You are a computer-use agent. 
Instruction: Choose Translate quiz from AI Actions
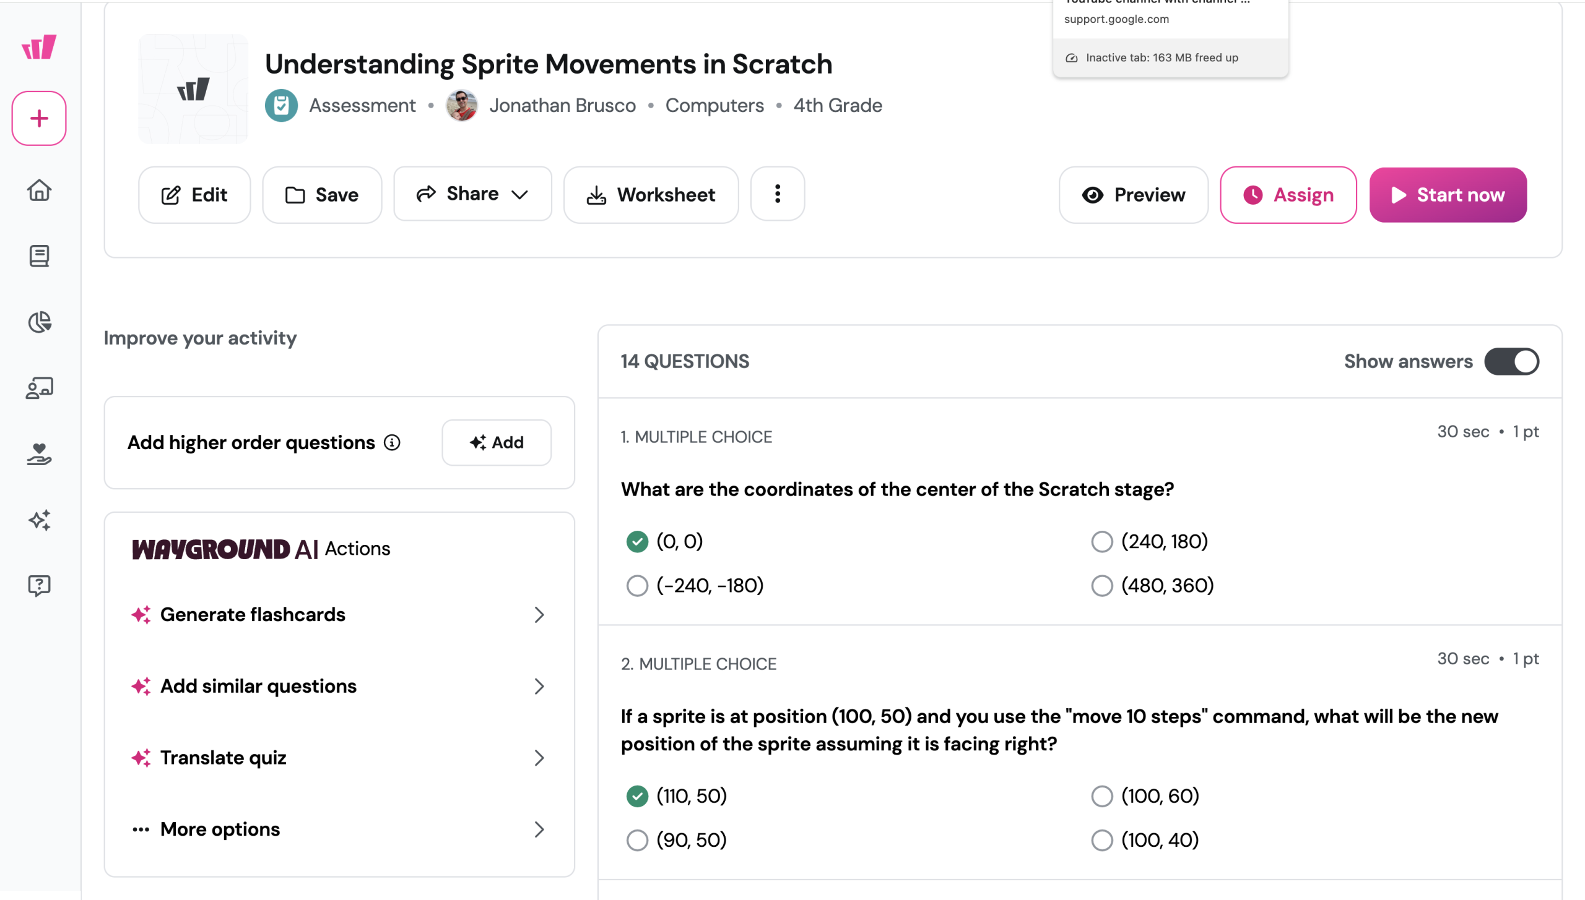[x=339, y=757]
